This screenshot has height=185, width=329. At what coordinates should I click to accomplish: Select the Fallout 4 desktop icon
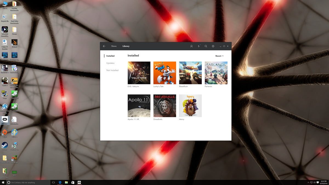(x=14, y=133)
